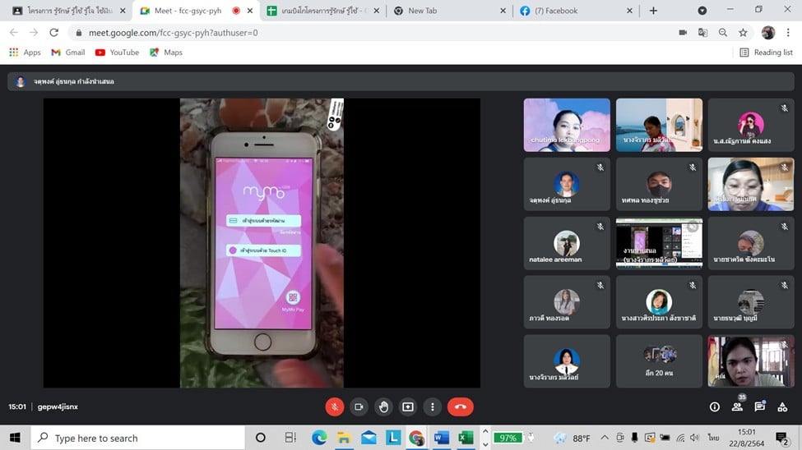The image size is (802, 450).
Task: Open the tab search dropdown circle
Action: [702, 11]
